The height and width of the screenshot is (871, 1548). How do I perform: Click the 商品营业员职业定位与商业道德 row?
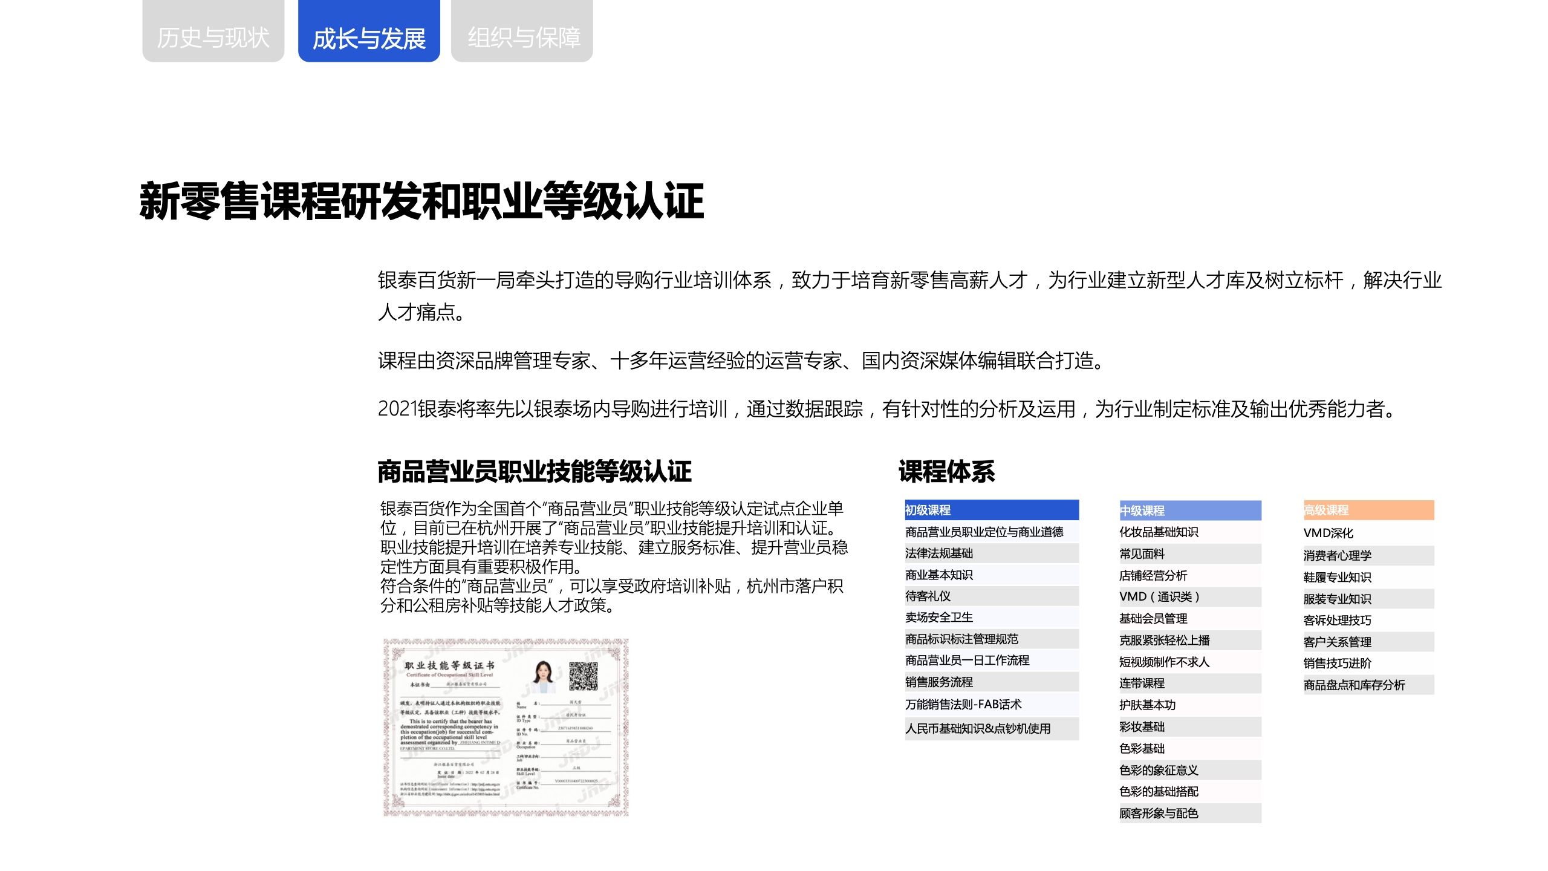pyautogui.click(x=992, y=532)
